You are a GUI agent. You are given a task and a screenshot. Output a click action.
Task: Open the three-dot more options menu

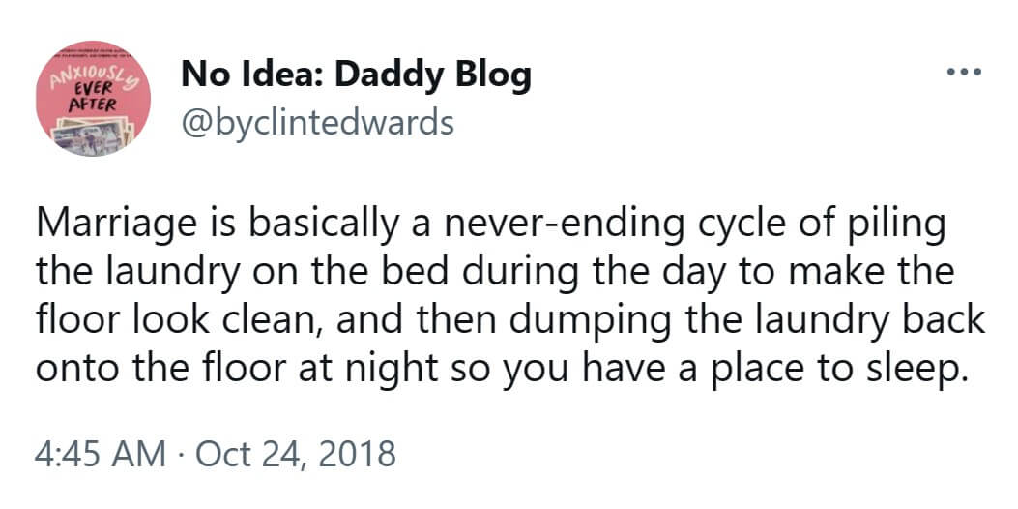point(964,72)
